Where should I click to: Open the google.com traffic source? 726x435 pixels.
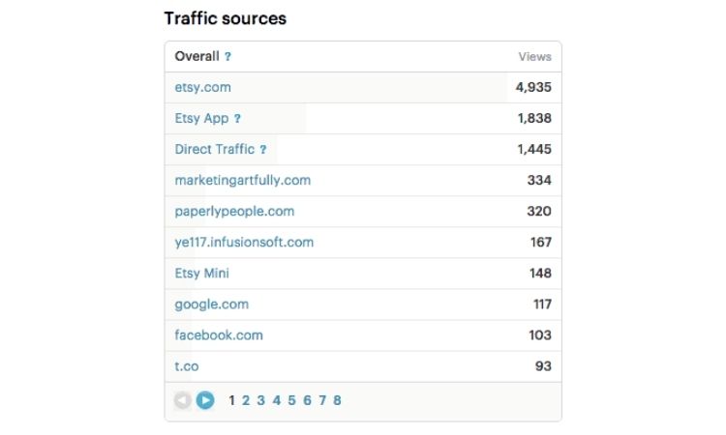(212, 304)
